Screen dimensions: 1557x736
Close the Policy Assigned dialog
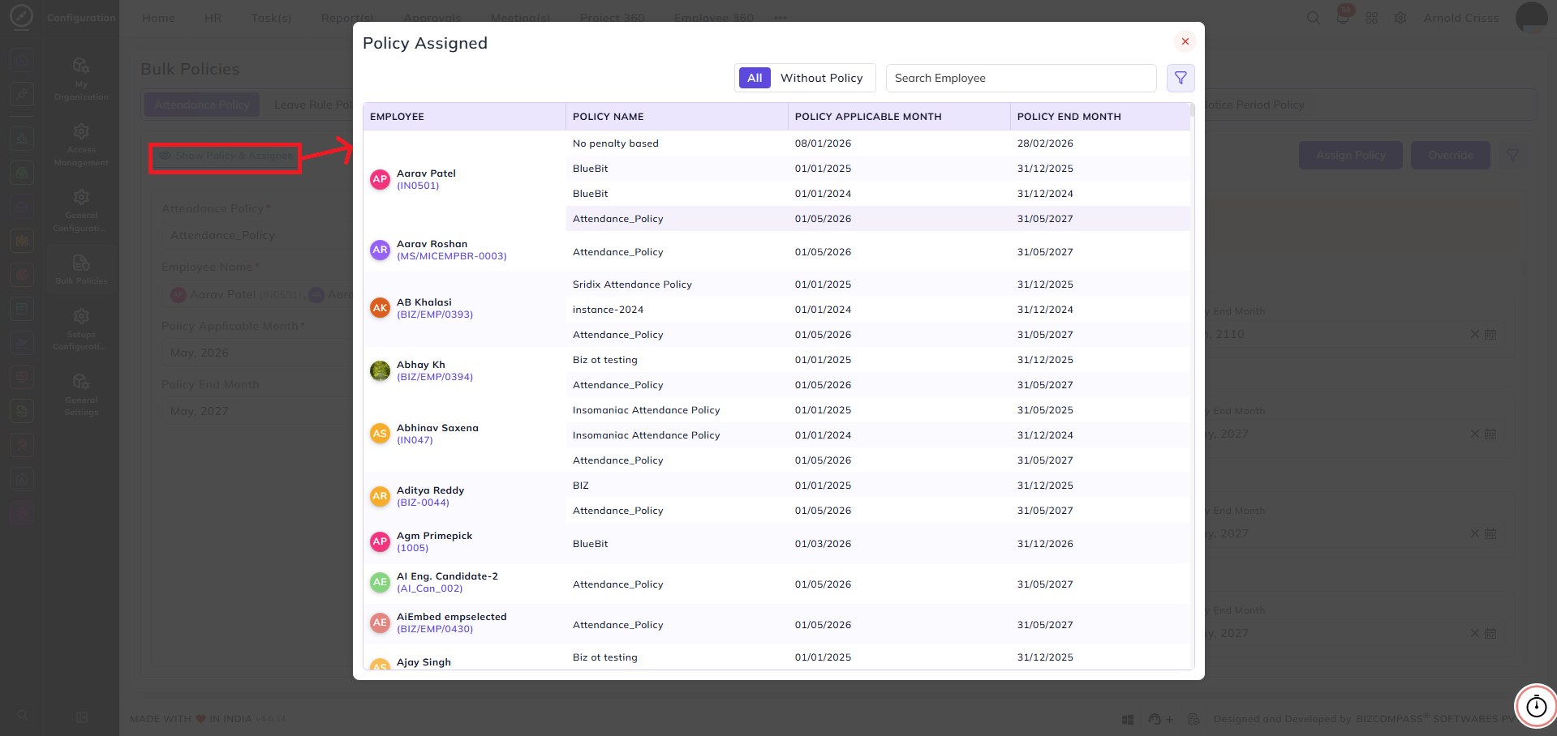[1185, 41]
